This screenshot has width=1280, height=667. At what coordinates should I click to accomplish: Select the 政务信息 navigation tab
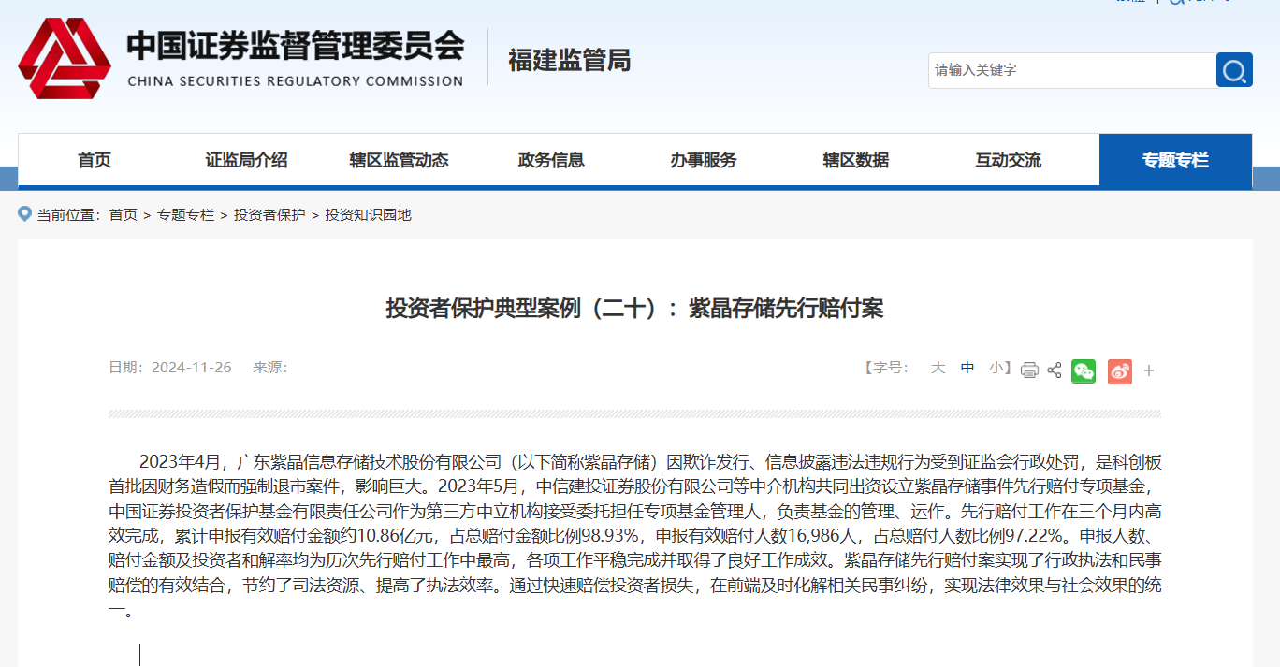pyautogui.click(x=551, y=160)
